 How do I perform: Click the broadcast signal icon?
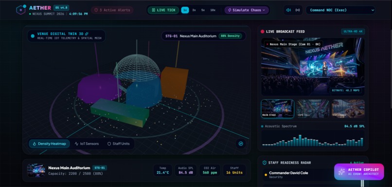(298, 10)
